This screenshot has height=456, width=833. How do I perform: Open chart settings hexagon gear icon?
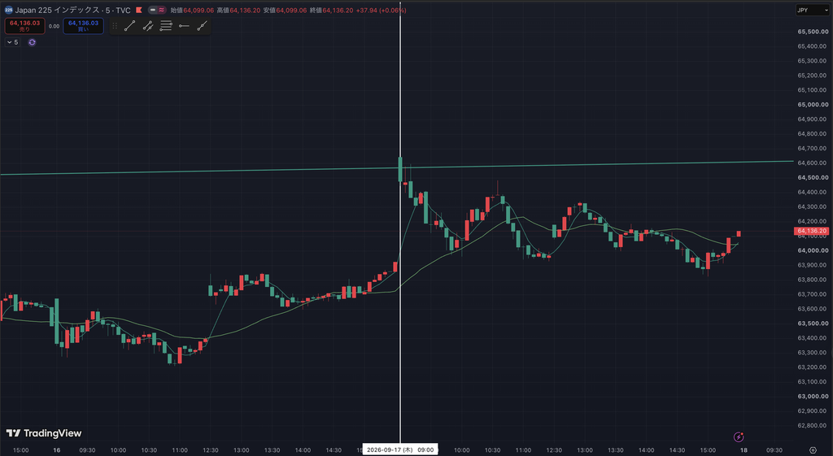pyautogui.click(x=813, y=450)
